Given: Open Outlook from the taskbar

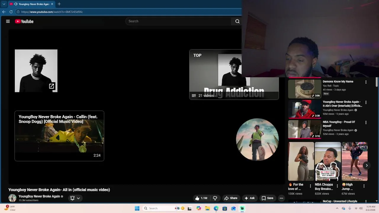Looking at the screenshot, I should (x=233, y=208).
